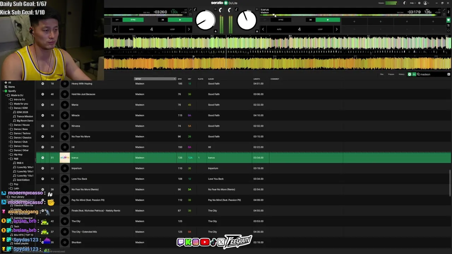Halve the right deck loop length

(x=263, y=29)
